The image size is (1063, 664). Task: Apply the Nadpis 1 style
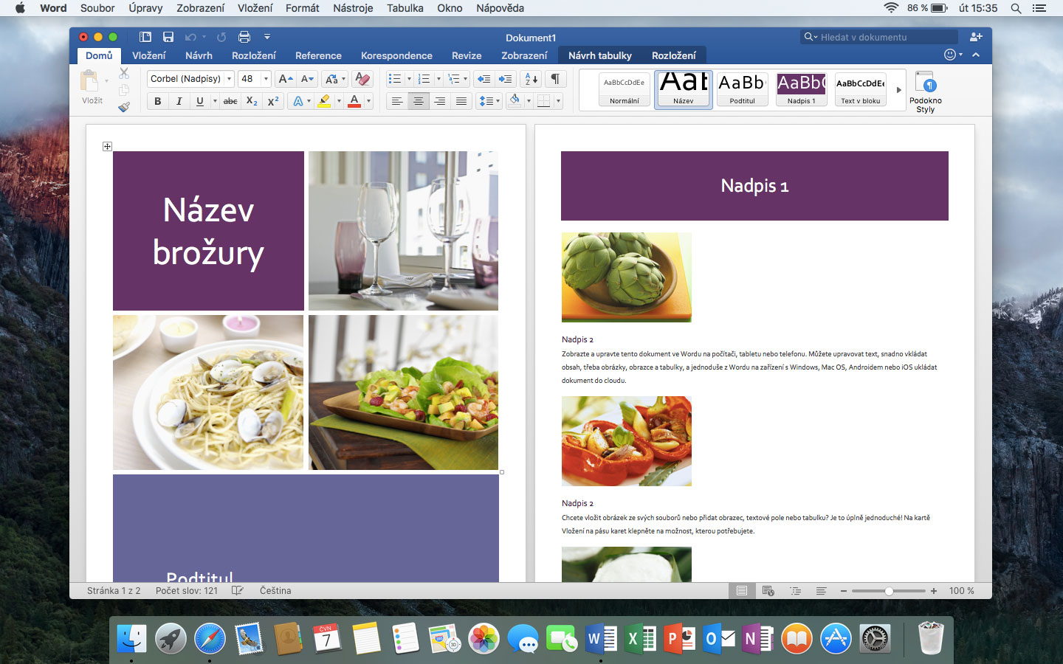point(802,90)
